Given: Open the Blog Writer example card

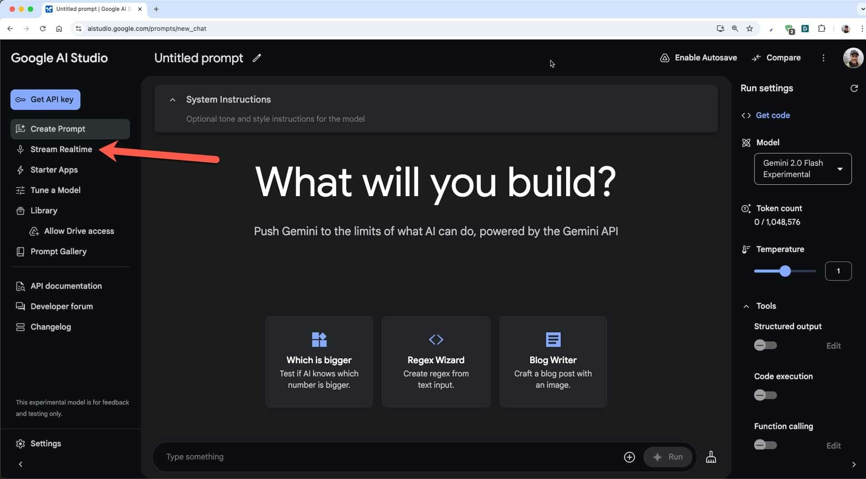Looking at the screenshot, I should click(552, 362).
